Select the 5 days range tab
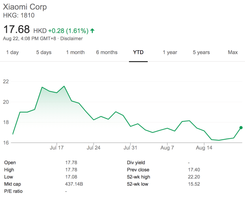The width and height of the screenshot is (245, 197). [x=44, y=52]
